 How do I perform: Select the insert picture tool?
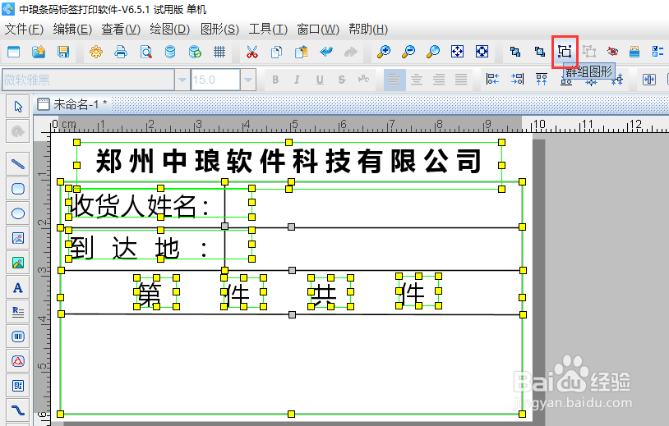coord(18,238)
